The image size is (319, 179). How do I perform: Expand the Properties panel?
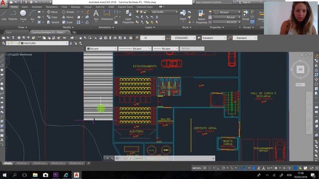[217, 27]
